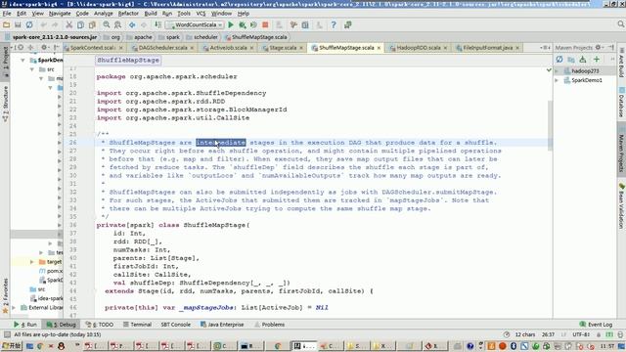This screenshot has height=352, width=626.
Task: Open the Refactor menu
Action: pyautogui.click(x=128, y=13)
